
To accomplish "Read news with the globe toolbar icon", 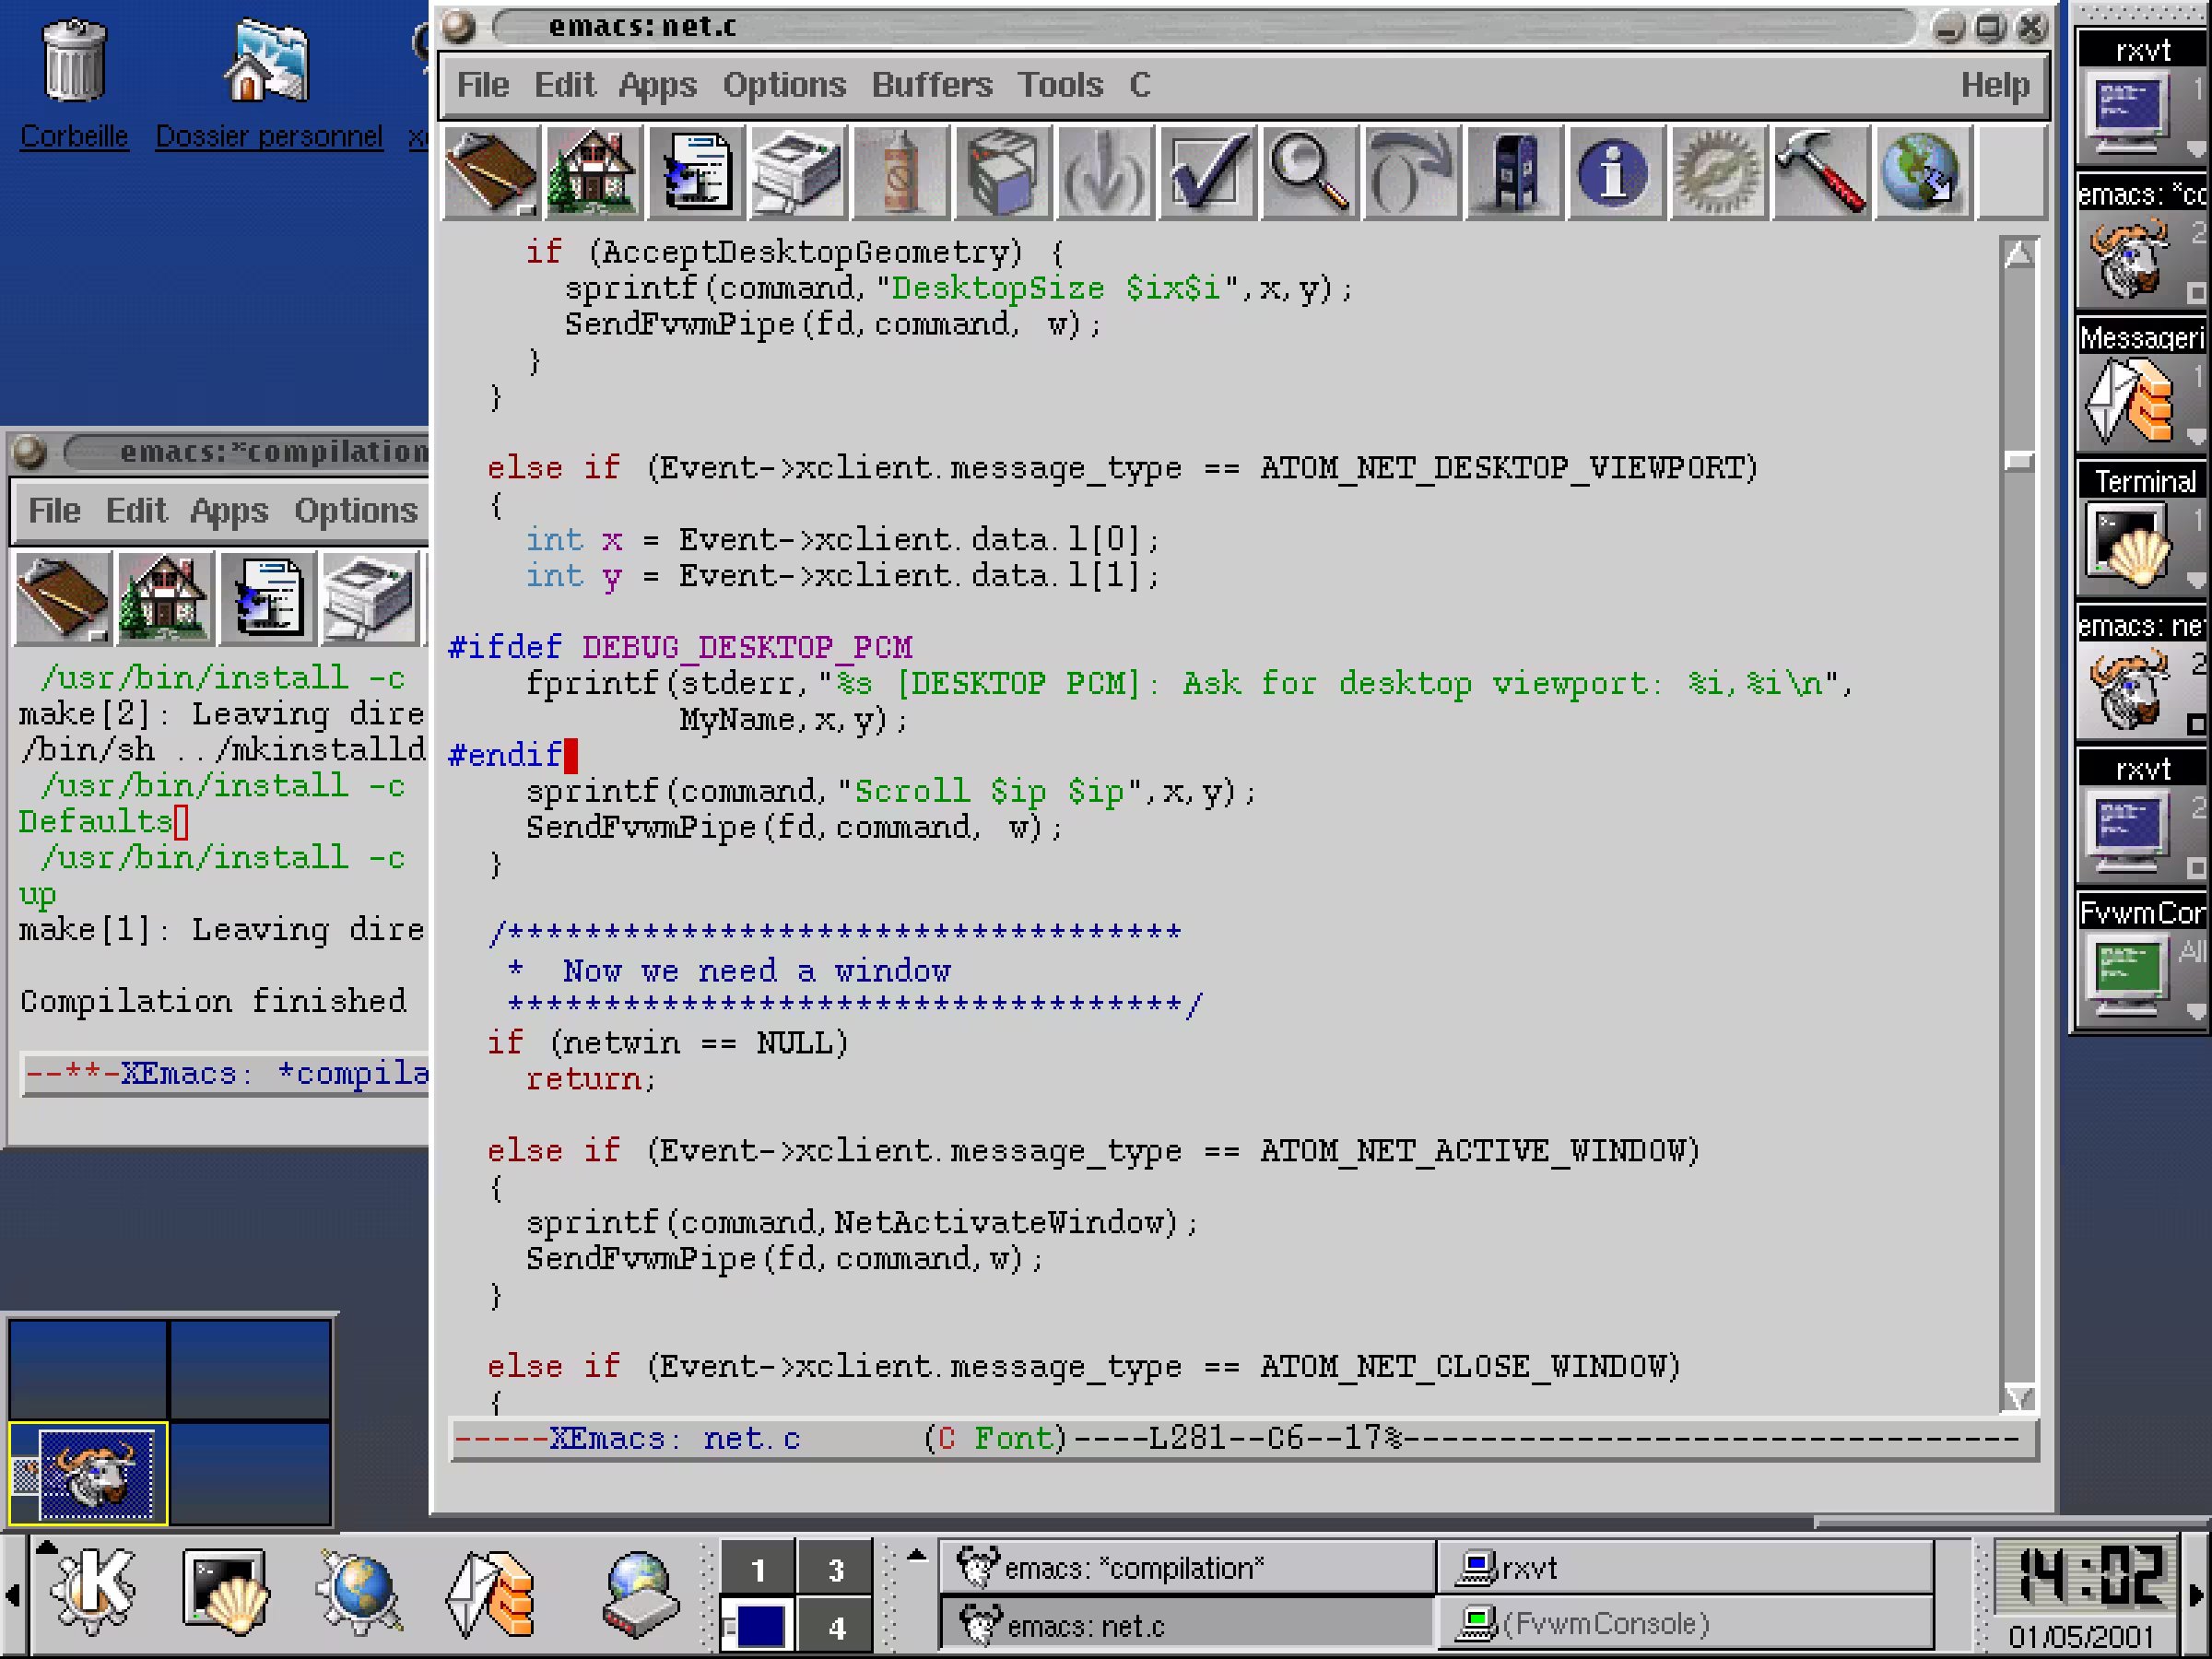I will click(1922, 172).
